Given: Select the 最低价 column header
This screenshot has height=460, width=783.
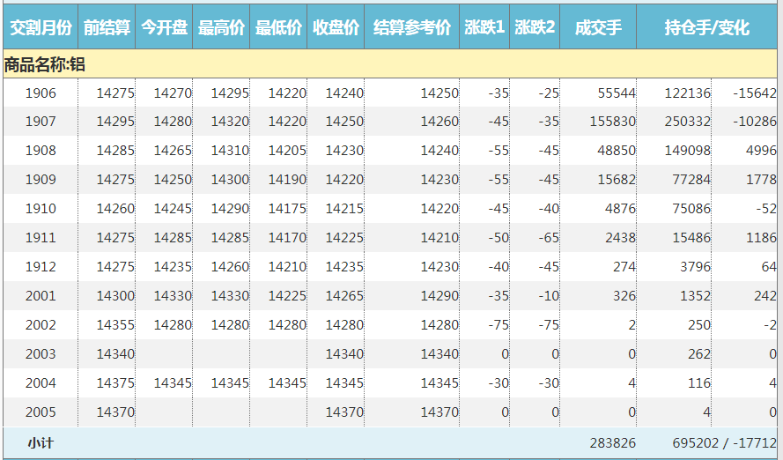Looking at the screenshot, I should coord(278,28).
